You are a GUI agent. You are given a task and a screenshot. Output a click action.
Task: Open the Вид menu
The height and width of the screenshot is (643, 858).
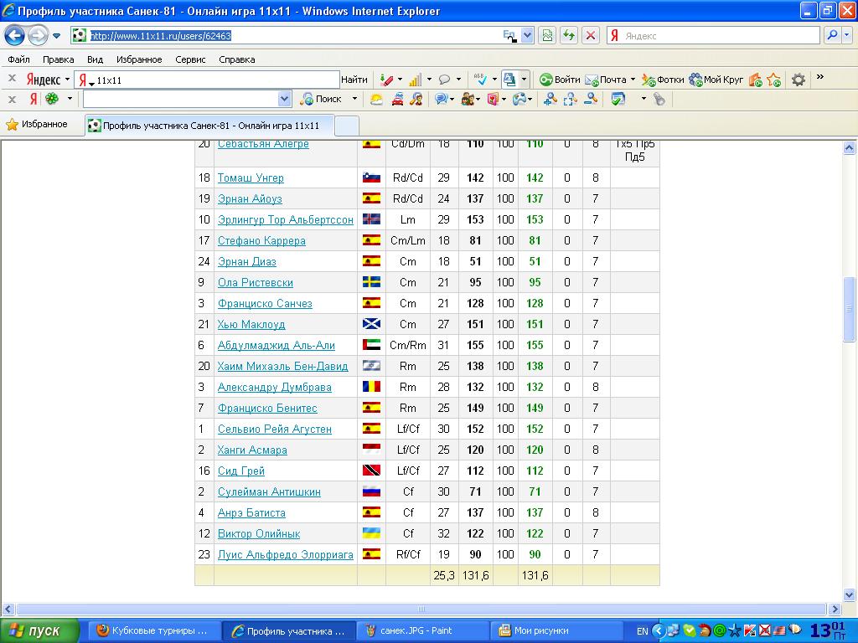pos(95,59)
